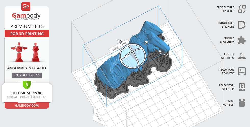
Task: Click the green Lifetime Support shield icon
Action: 27,84
